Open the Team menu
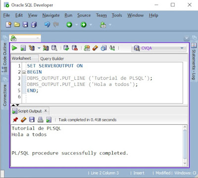Viewport: 198px width, 178px height. 101,15
